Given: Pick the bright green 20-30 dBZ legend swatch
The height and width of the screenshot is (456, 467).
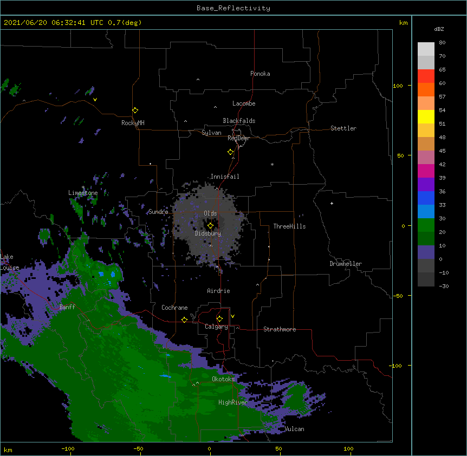Looking at the screenshot, I should tap(426, 225).
